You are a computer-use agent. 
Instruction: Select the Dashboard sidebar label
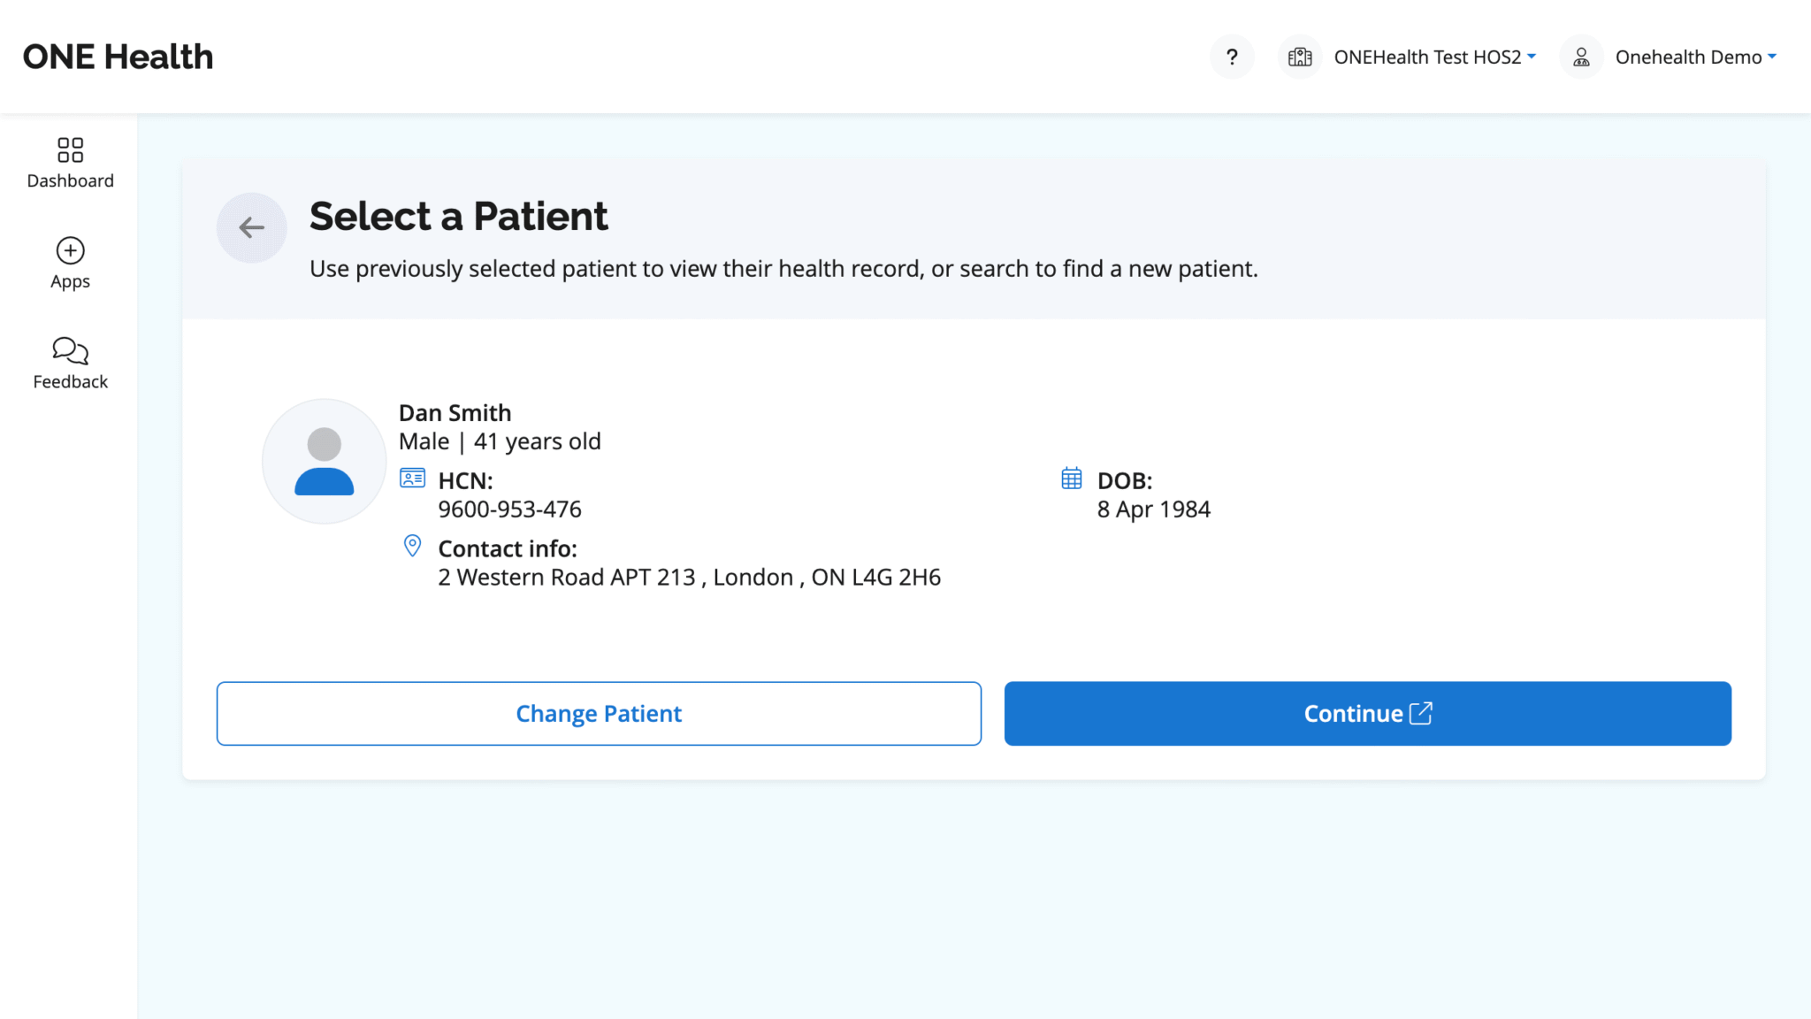click(x=70, y=181)
